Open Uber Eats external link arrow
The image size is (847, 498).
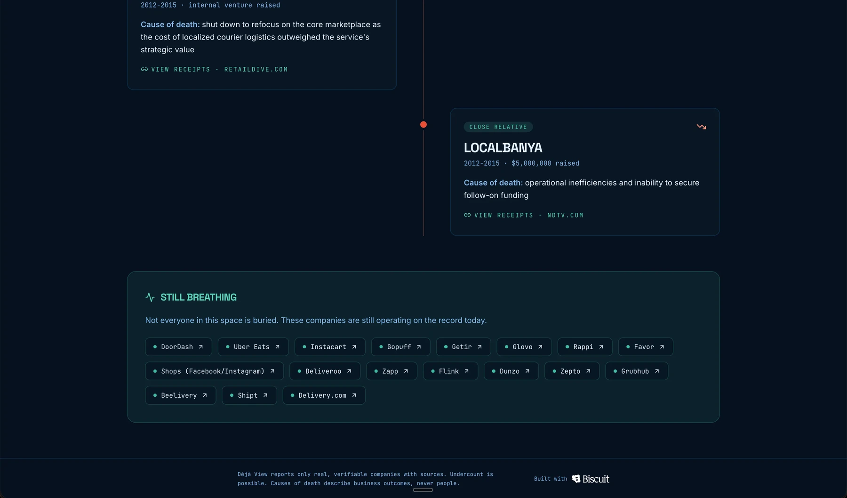coord(278,347)
